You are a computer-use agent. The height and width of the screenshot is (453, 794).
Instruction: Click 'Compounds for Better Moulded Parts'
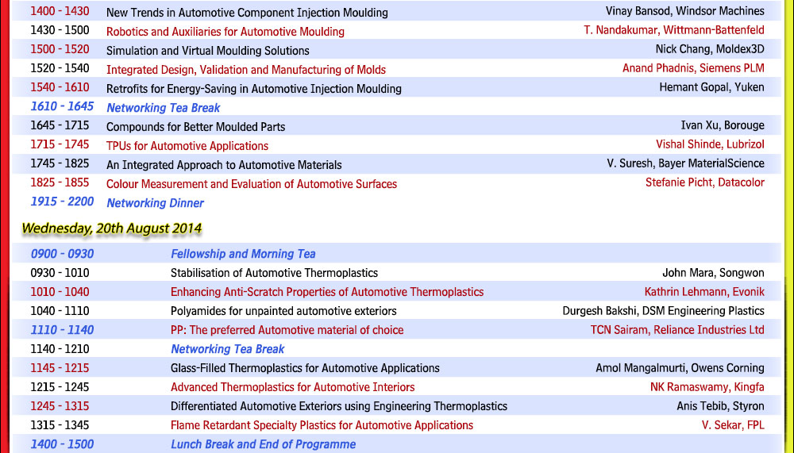[x=195, y=127]
